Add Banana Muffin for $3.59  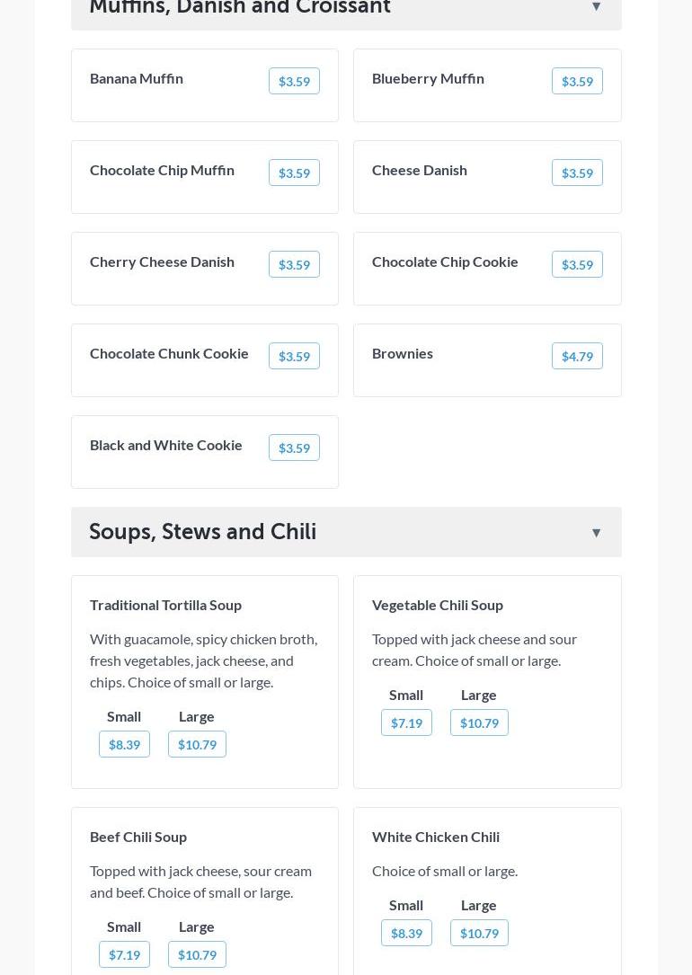click(x=294, y=81)
